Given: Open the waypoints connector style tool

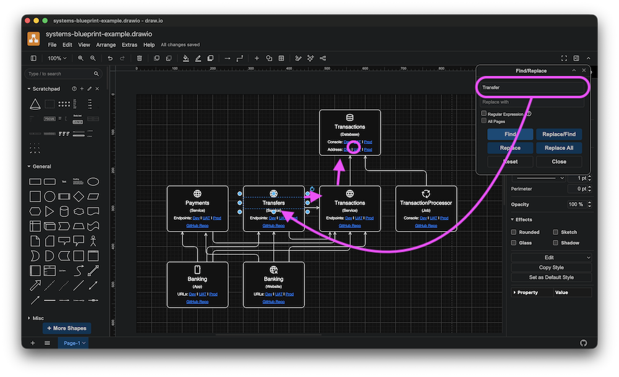Looking at the screenshot, I should (x=240, y=58).
